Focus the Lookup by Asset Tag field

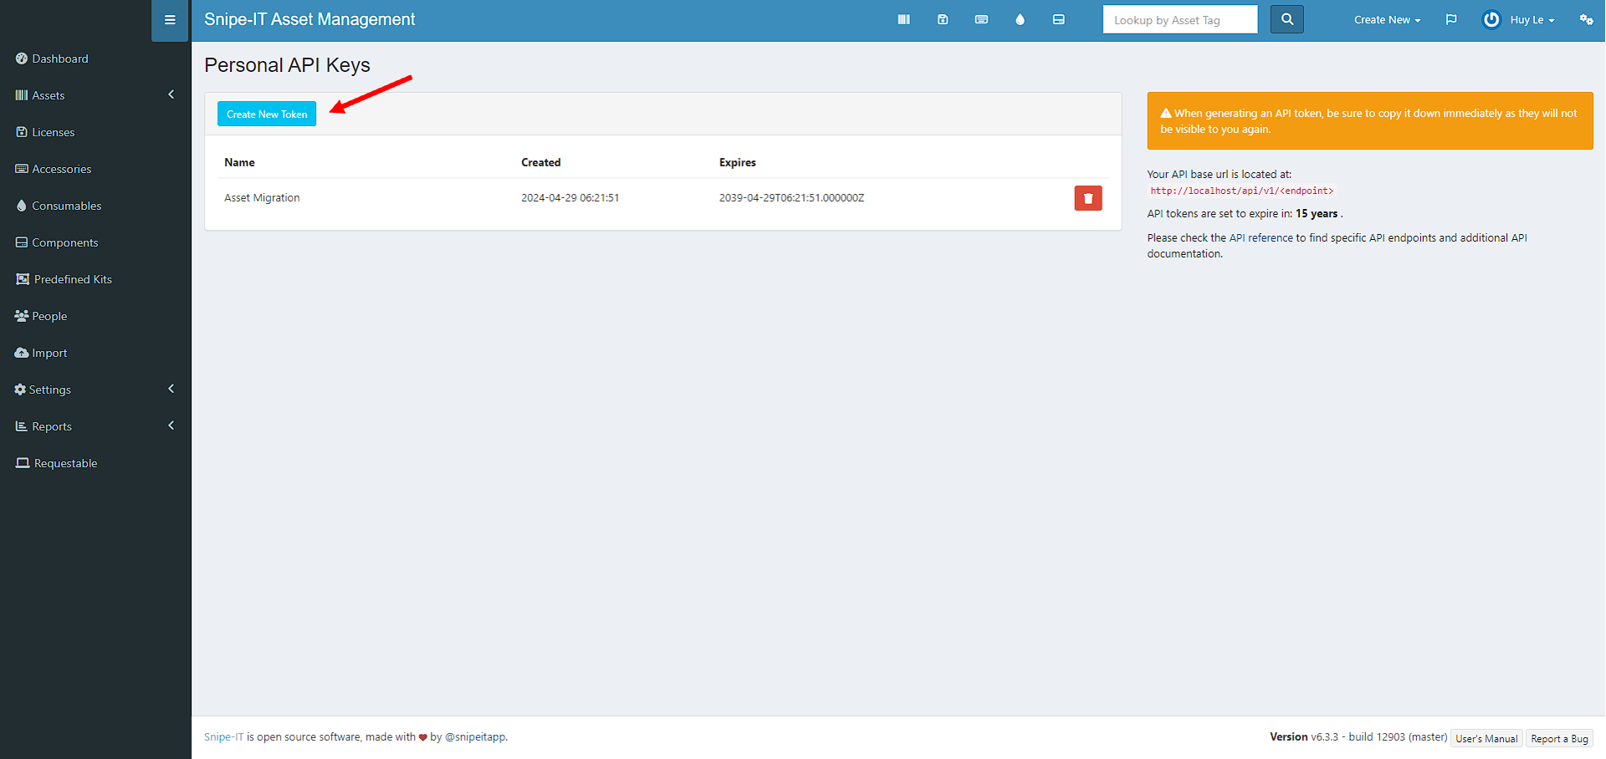(x=1179, y=20)
